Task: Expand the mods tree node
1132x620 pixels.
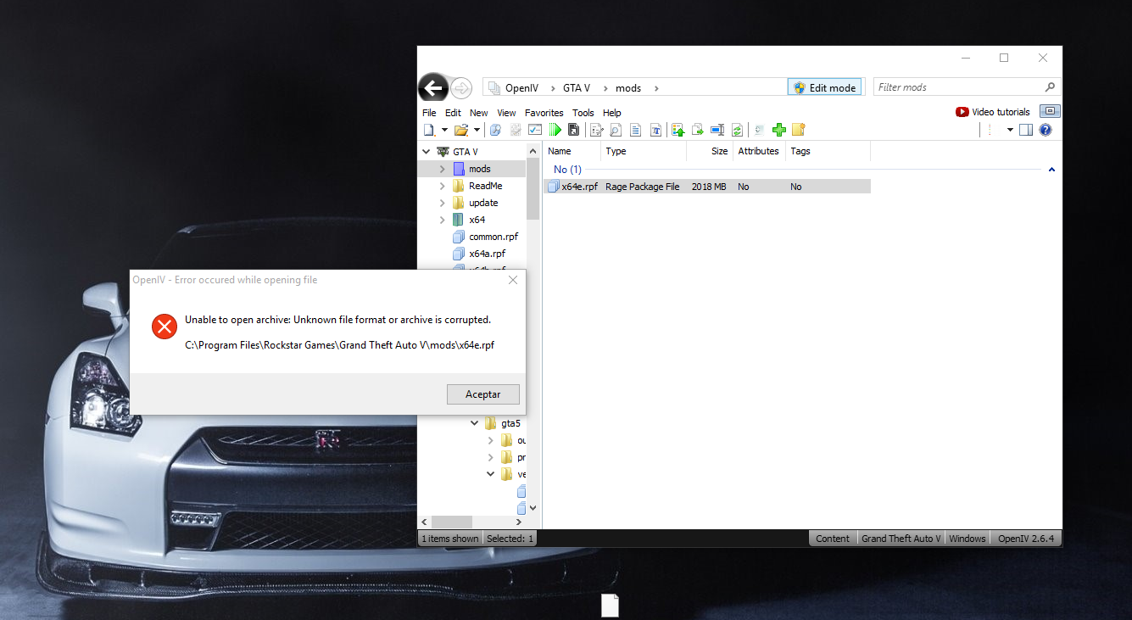Action: 442,169
